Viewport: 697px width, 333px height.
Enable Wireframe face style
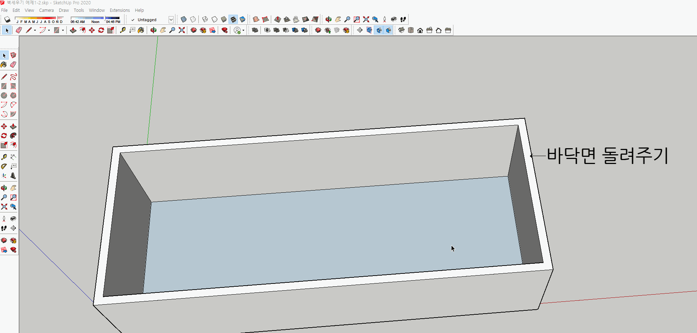click(205, 19)
